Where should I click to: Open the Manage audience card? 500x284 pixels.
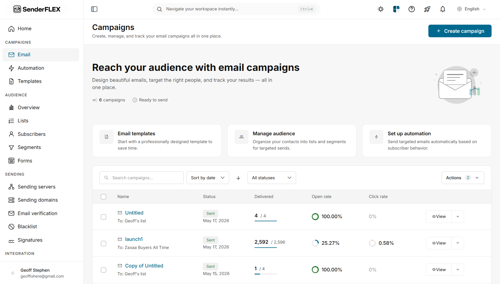[x=292, y=141]
